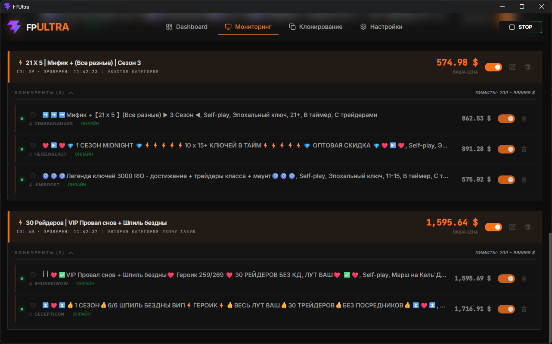This screenshot has height=344, width=552.
Task: Open history icon for HEISENBERG7 competitor
Action: (x=33, y=145)
